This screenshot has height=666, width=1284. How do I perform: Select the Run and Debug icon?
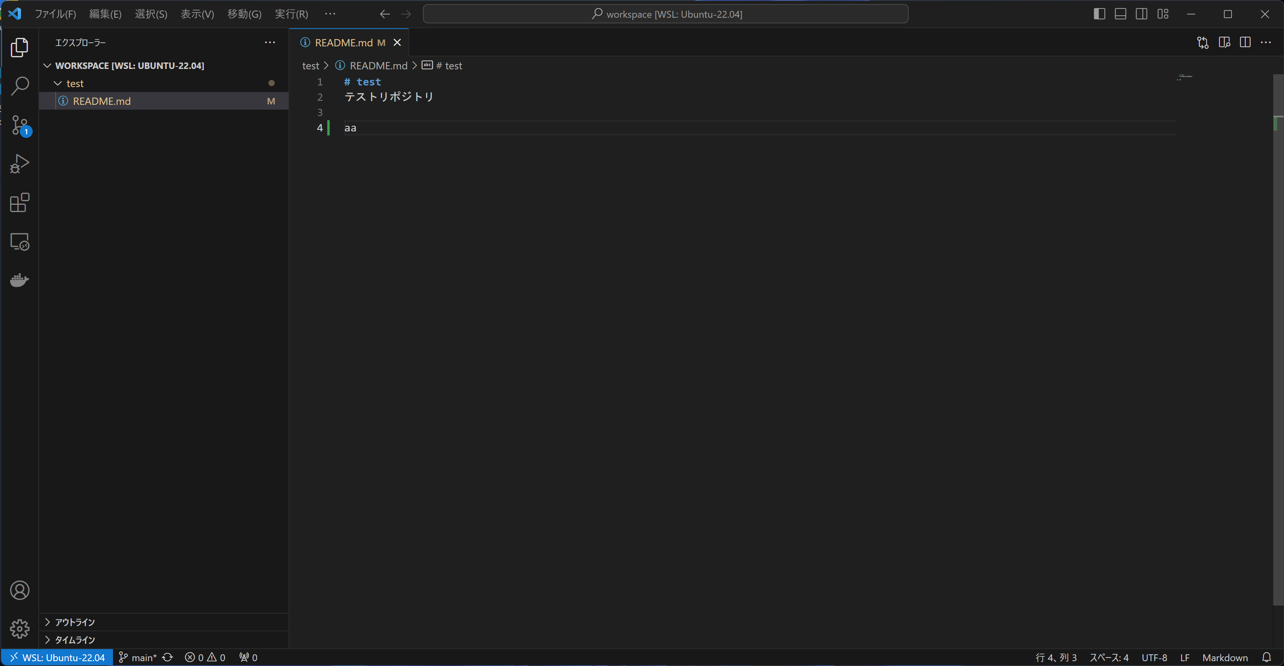(x=20, y=163)
